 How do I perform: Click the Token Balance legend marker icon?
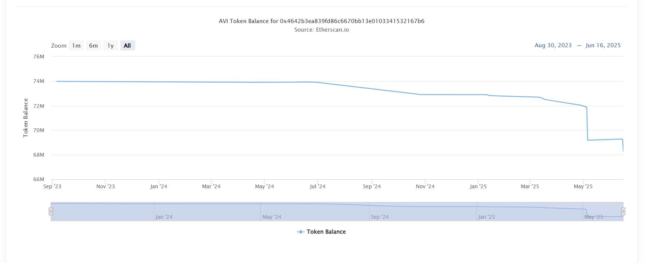point(301,232)
